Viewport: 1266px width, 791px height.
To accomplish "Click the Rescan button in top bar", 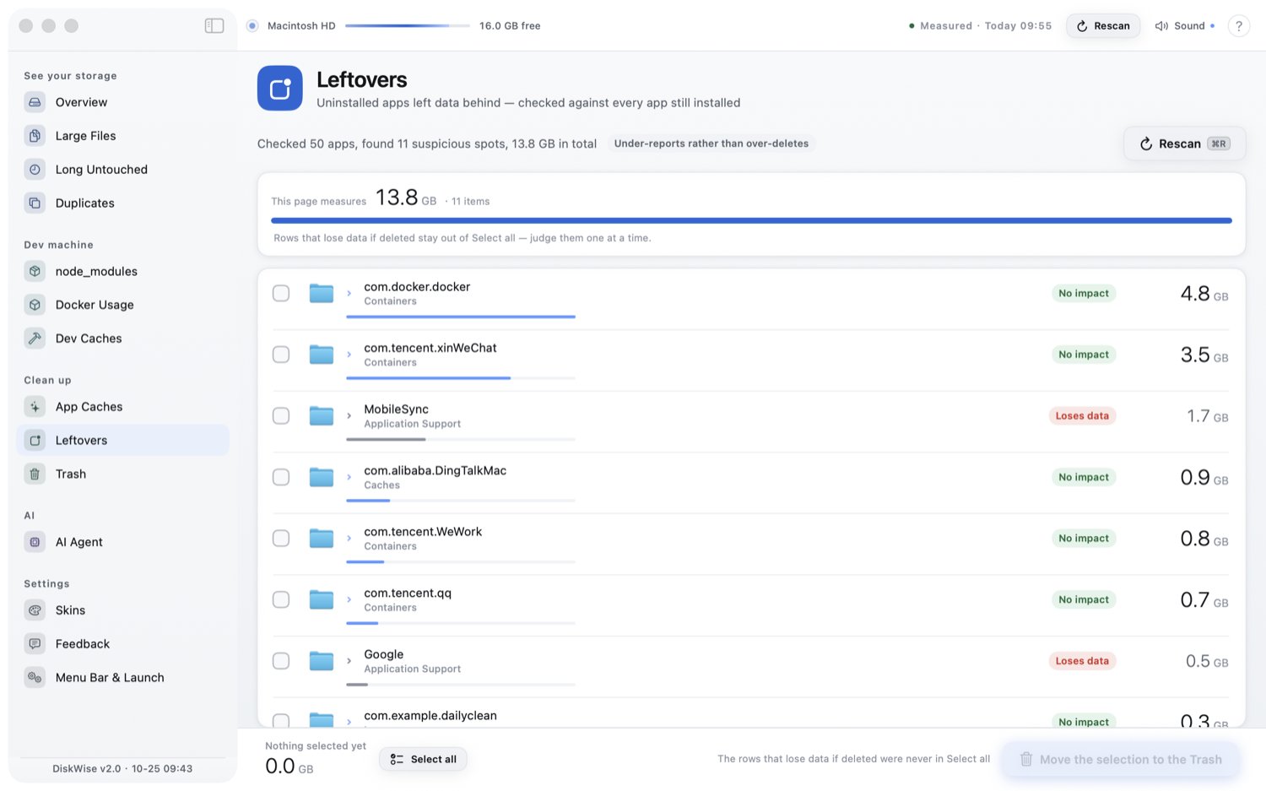I will pyautogui.click(x=1103, y=26).
